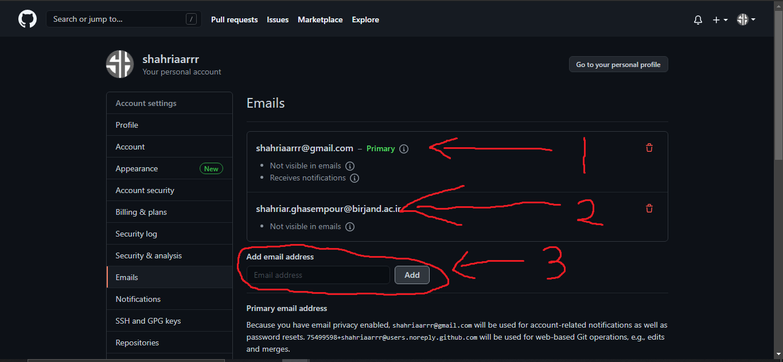This screenshot has width=783, height=362.
Task: Click Go to your personal profile button
Action: [x=618, y=65]
